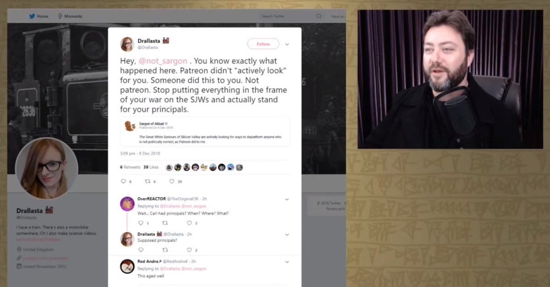Image resolution: width=550 pixels, height=287 pixels.
Task: Open the 39 Likes list
Action: [151, 167]
